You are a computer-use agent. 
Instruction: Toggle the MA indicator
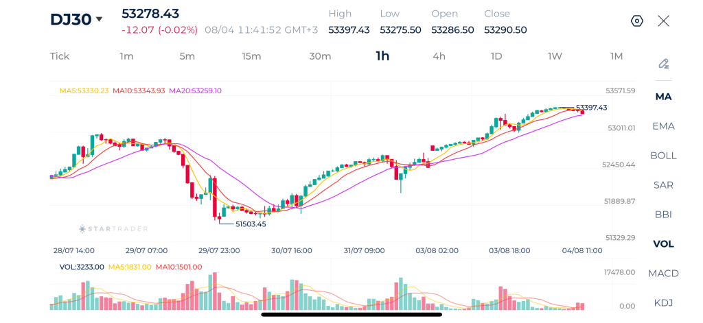(x=664, y=97)
